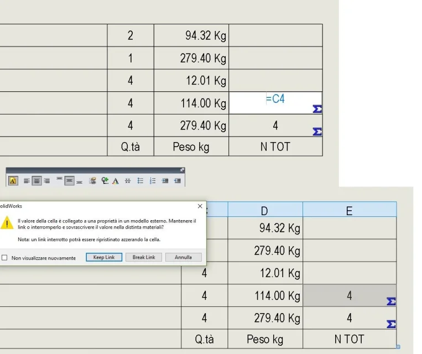Select column D header in the lower table

(x=265, y=210)
